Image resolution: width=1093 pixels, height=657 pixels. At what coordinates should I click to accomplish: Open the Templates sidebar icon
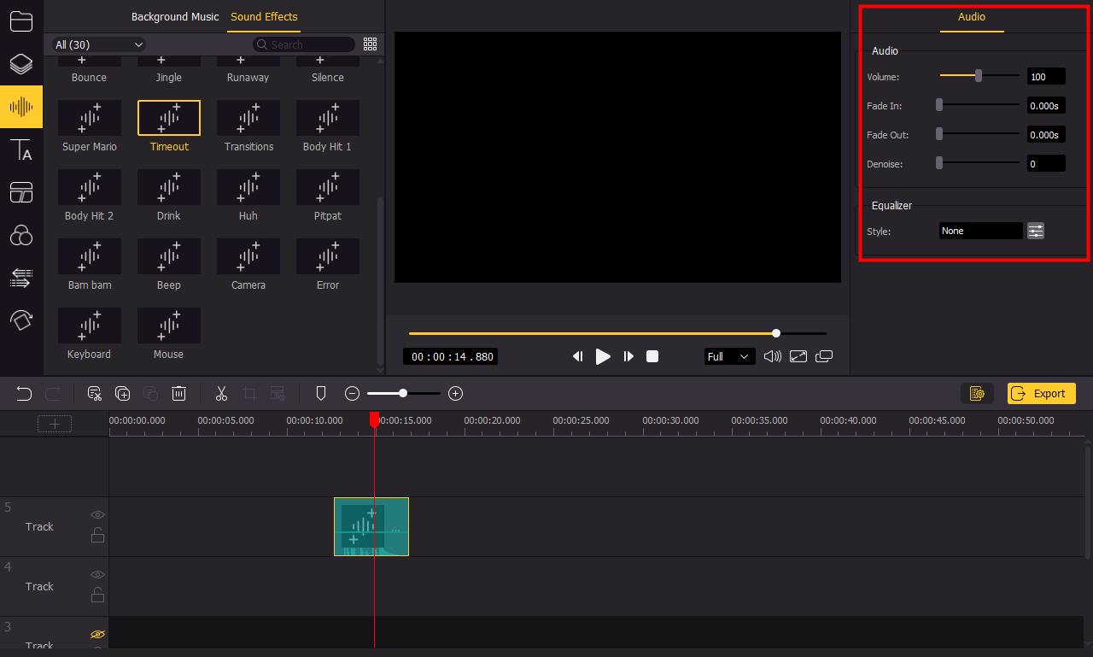click(21, 192)
